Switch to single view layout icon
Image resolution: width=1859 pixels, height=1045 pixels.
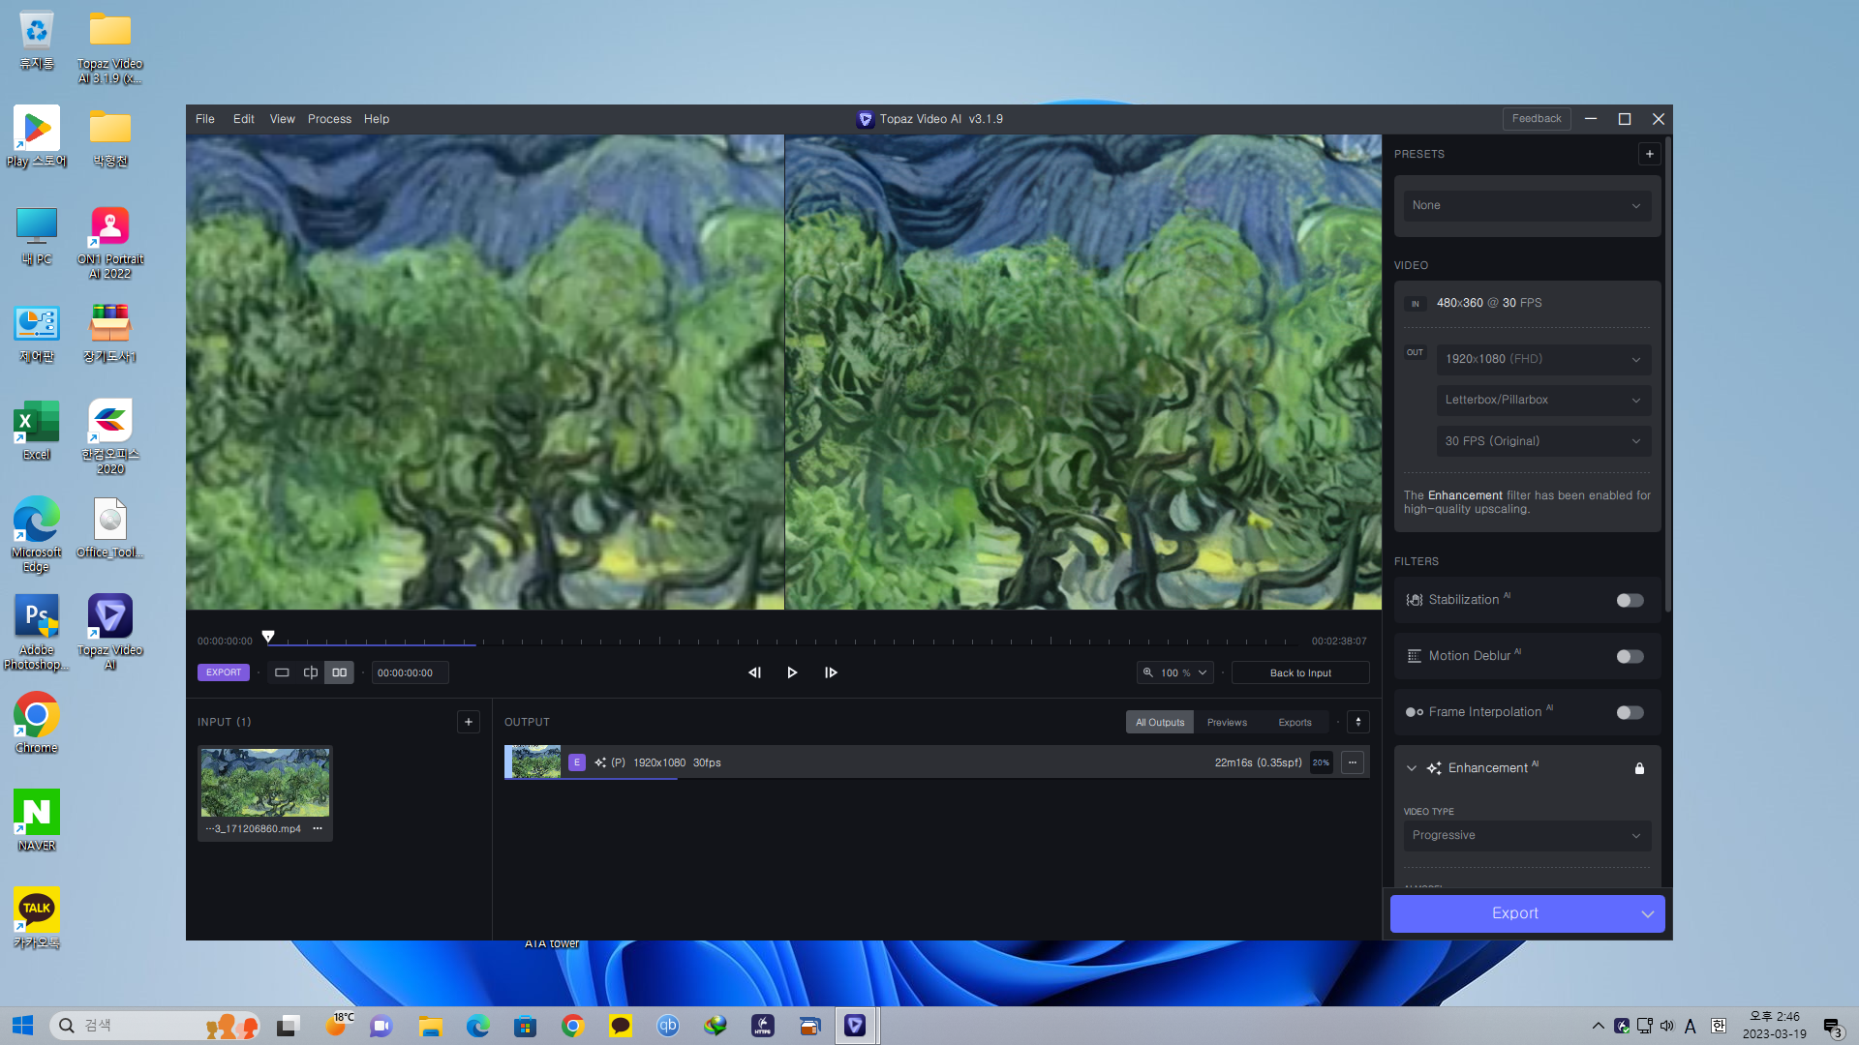(282, 672)
